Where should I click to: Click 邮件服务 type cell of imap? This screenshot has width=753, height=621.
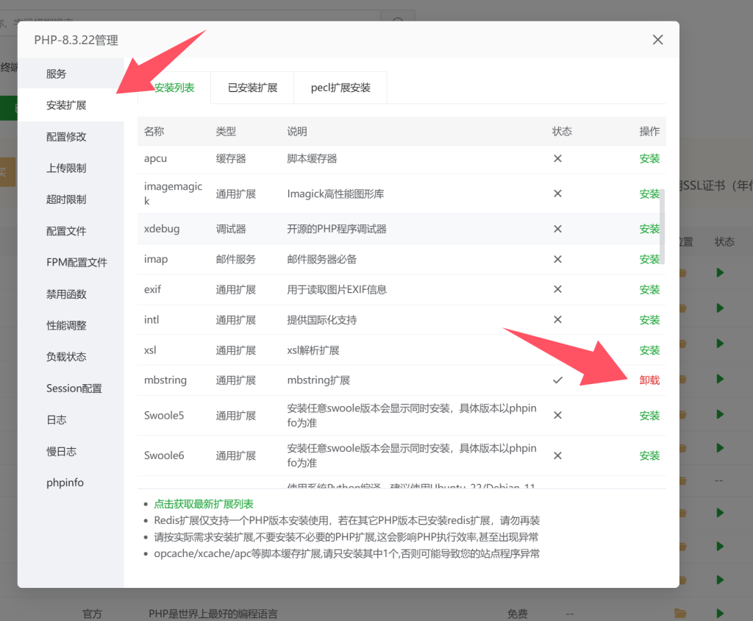(236, 260)
